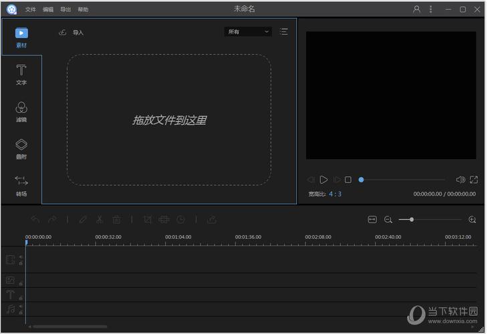Click the preview playback progress slider

[x=402, y=180]
